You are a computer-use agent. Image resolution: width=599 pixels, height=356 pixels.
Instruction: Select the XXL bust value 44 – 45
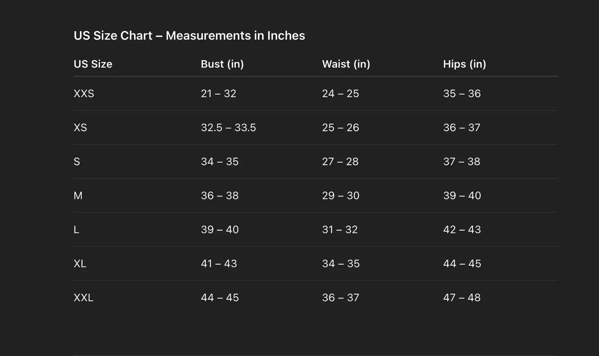click(x=220, y=298)
